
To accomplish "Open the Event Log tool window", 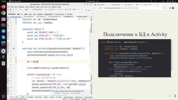I will pyautogui.click(x=78, y=97).
